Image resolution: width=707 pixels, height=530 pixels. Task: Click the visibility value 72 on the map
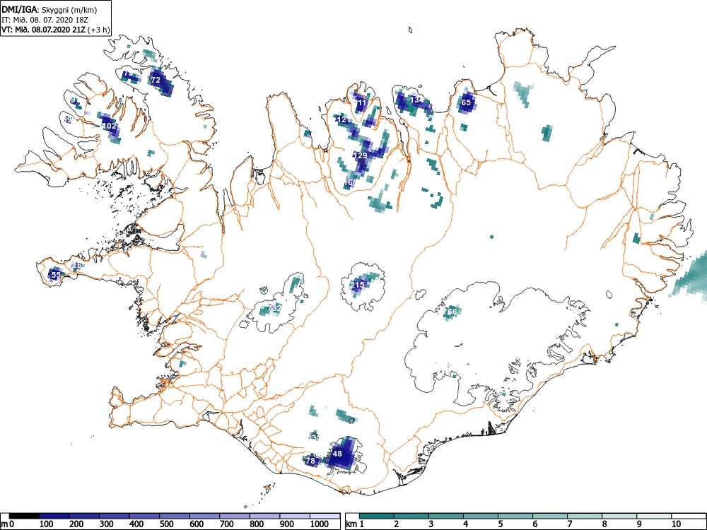[156, 81]
